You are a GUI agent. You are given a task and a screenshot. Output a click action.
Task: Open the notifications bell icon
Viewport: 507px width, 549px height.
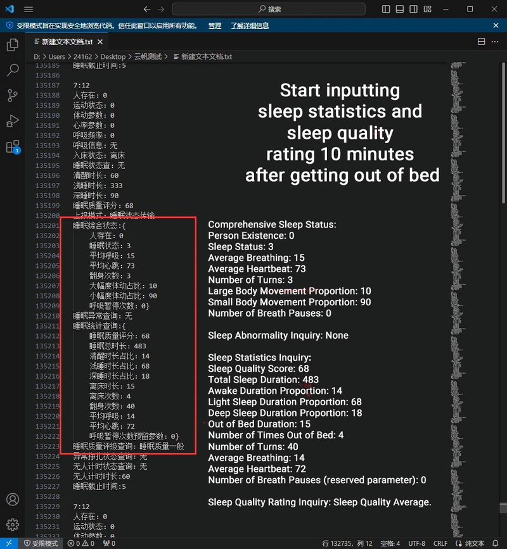(x=496, y=543)
